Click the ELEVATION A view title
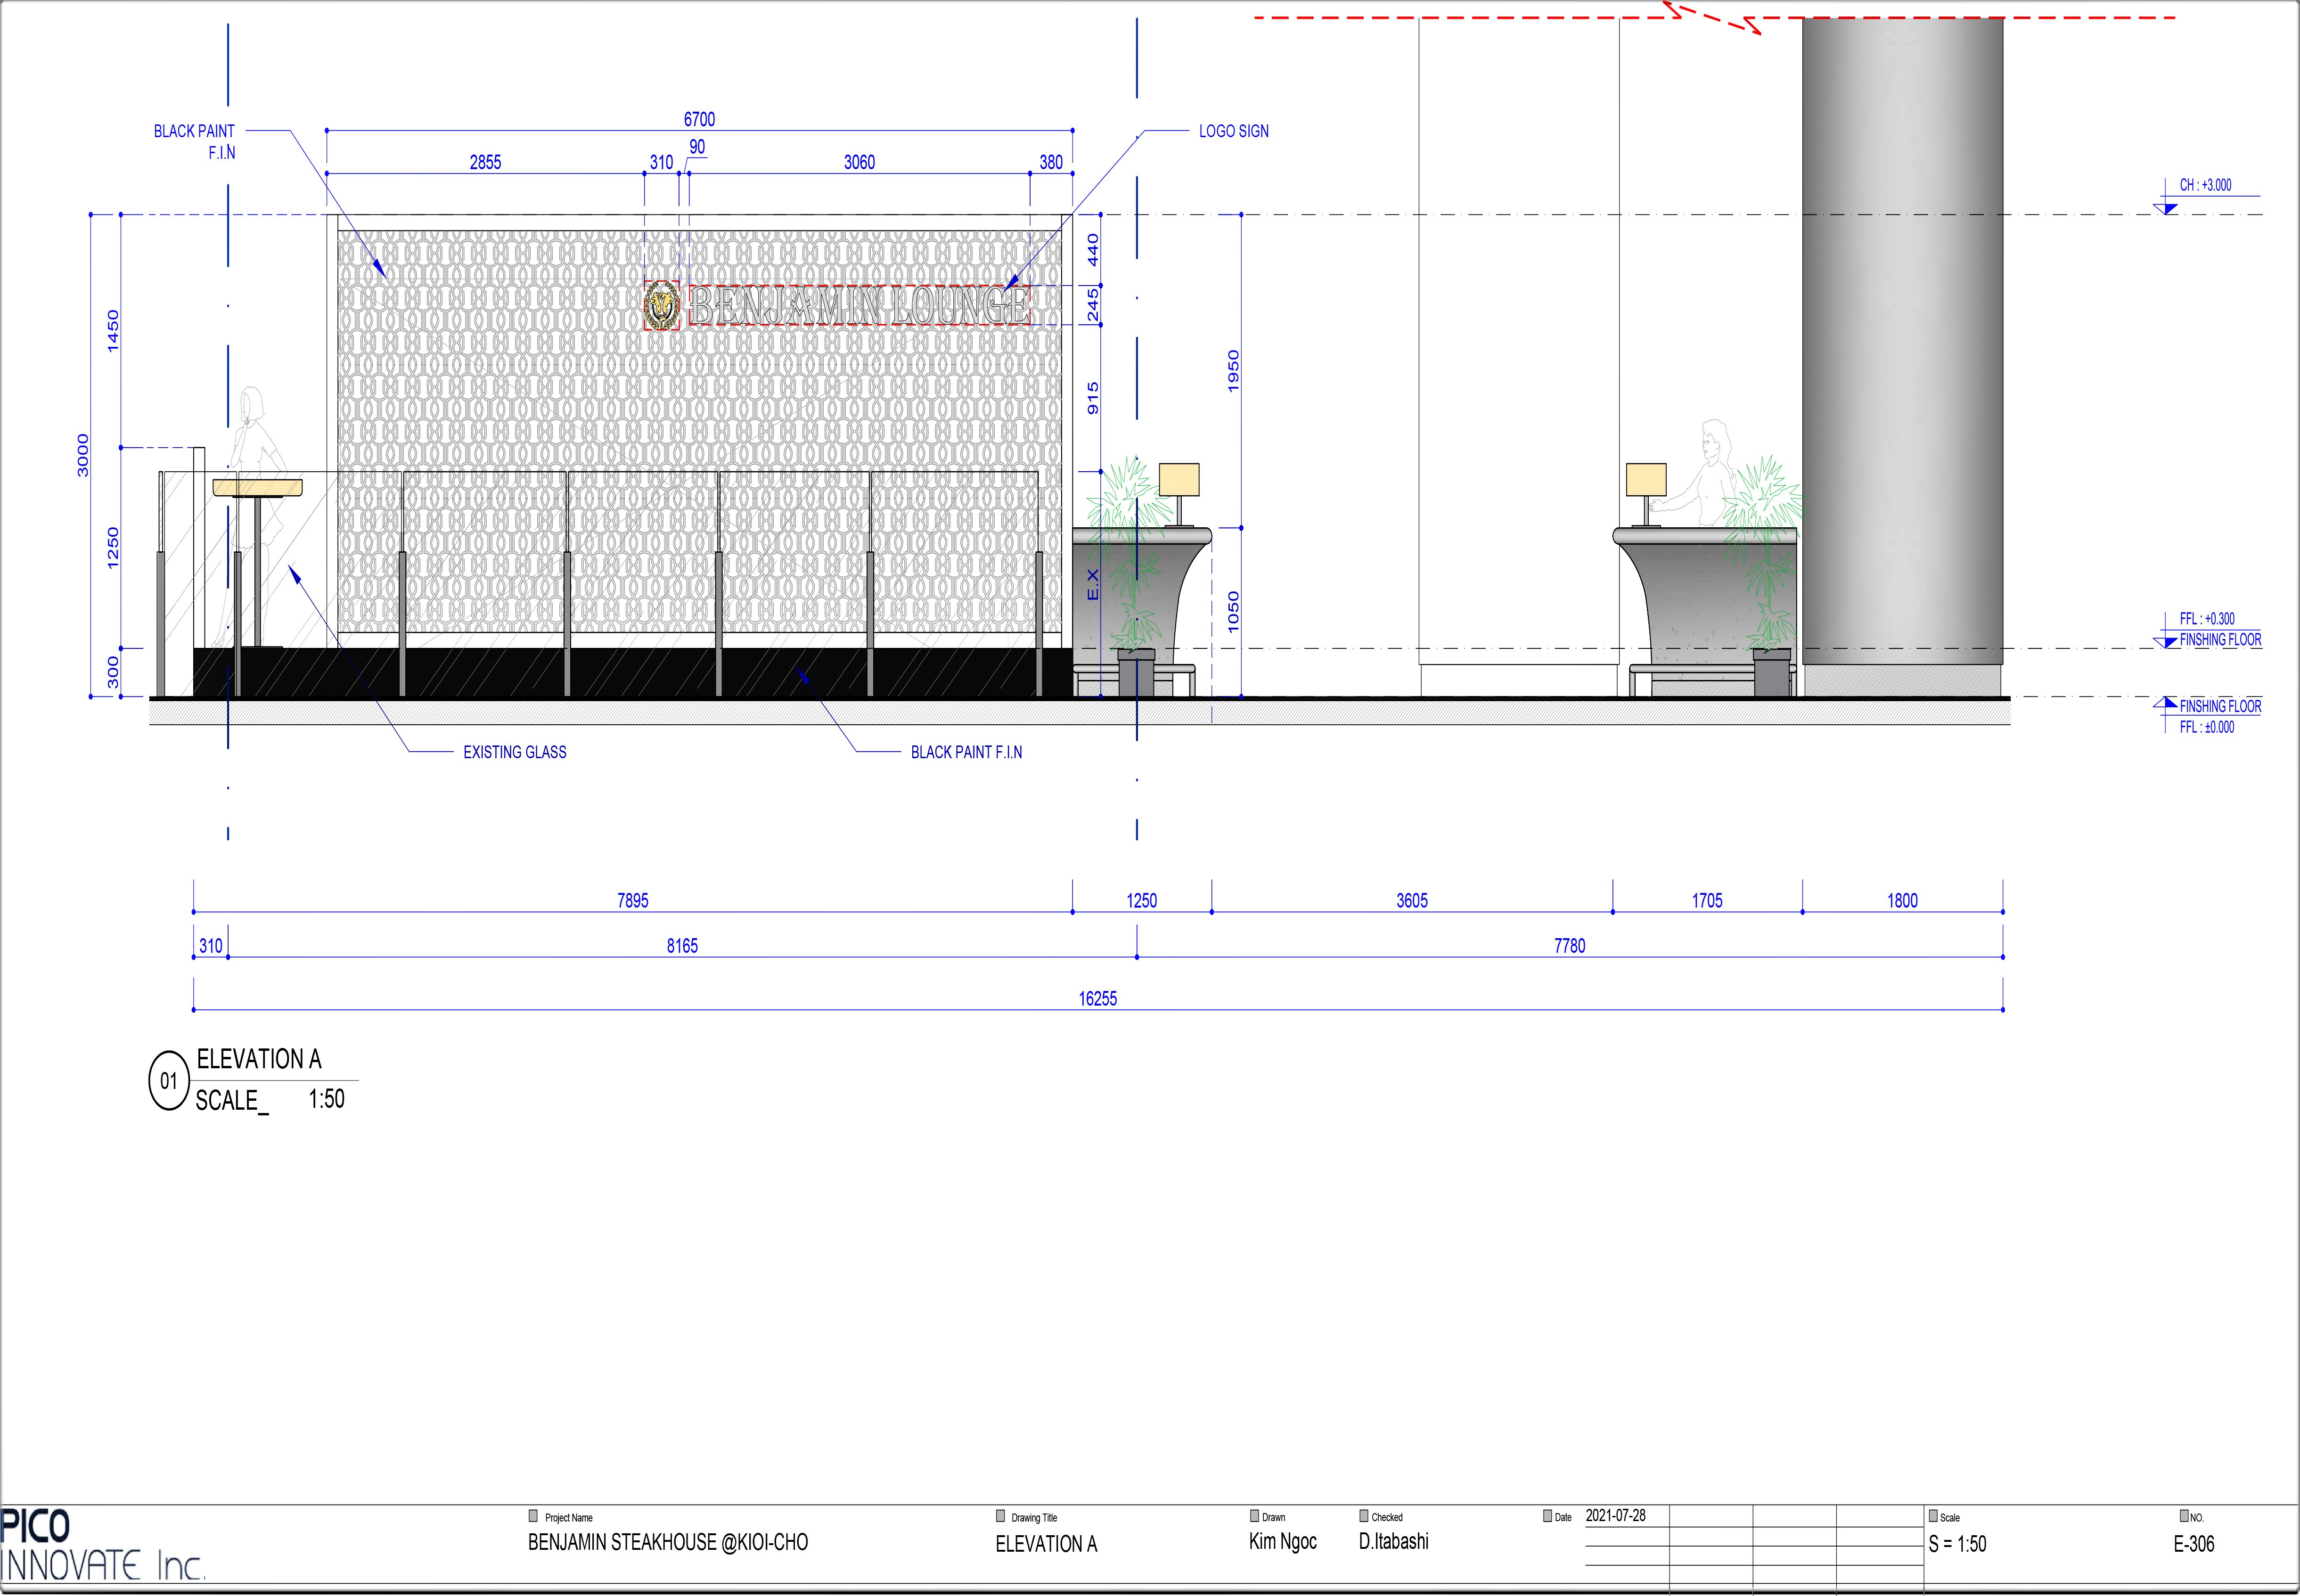 259,1059
